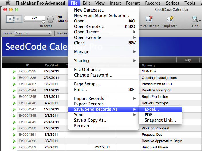Select New Database… in File menu

103,10
